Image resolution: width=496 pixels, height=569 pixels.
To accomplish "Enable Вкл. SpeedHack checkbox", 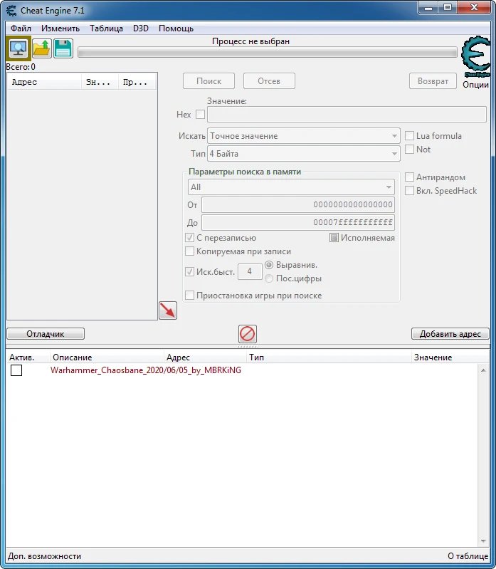I will [x=409, y=191].
